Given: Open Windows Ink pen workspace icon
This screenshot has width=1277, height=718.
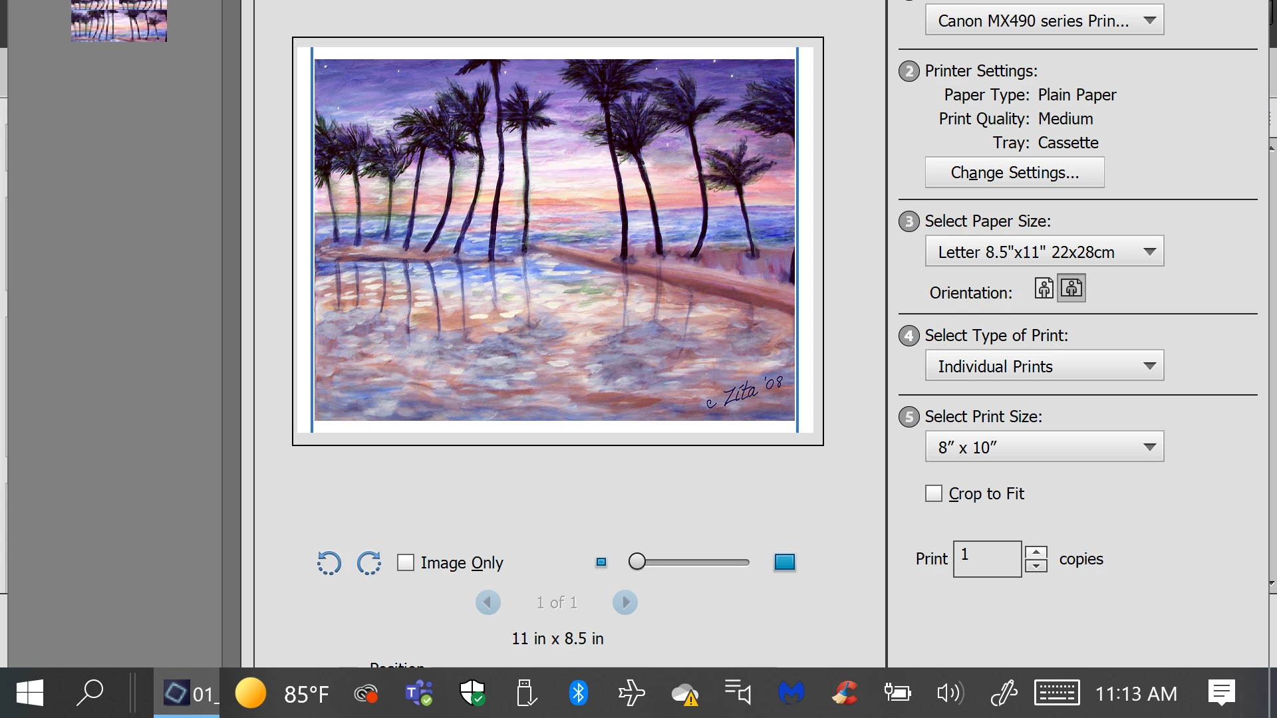Looking at the screenshot, I should point(1004,693).
